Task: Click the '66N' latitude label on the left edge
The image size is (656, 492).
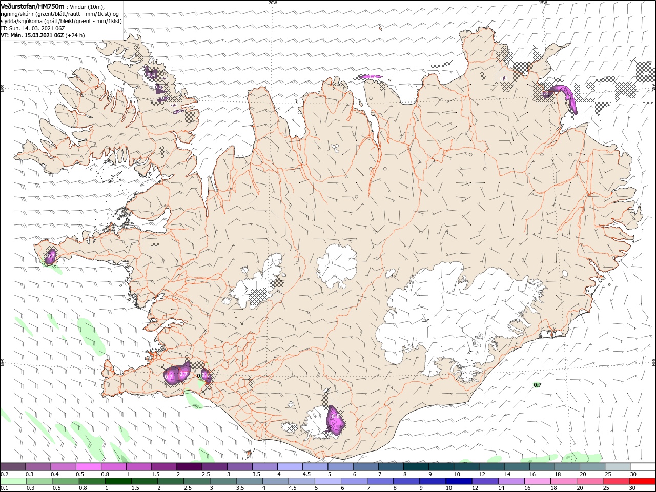Action: (x=3, y=89)
